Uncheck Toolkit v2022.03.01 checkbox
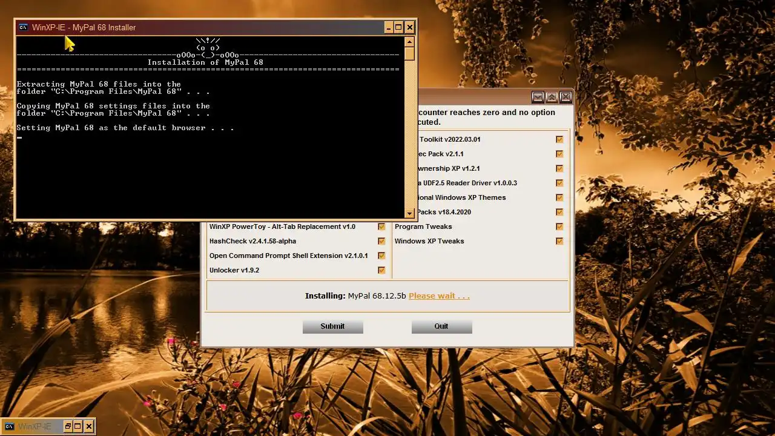Image resolution: width=775 pixels, height=436 pixels. 559,139
